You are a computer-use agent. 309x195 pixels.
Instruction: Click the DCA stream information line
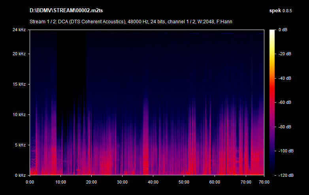pos(131,21)
